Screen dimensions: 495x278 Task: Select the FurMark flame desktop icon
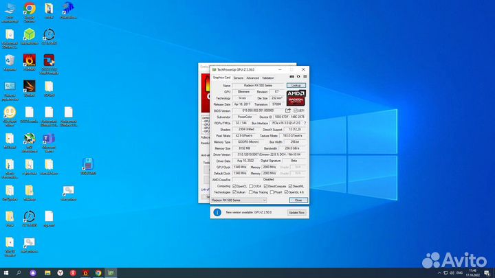(30, 62)
